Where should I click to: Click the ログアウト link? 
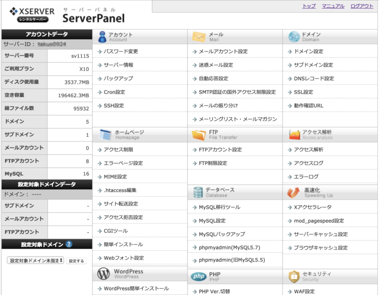click(362, 6)
